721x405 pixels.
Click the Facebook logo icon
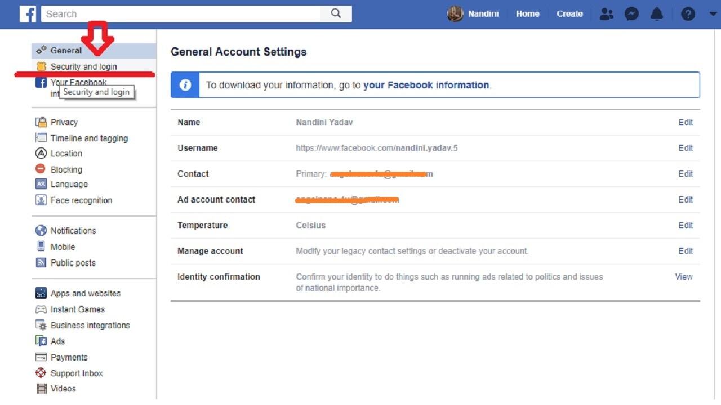[x=28, y=14]
